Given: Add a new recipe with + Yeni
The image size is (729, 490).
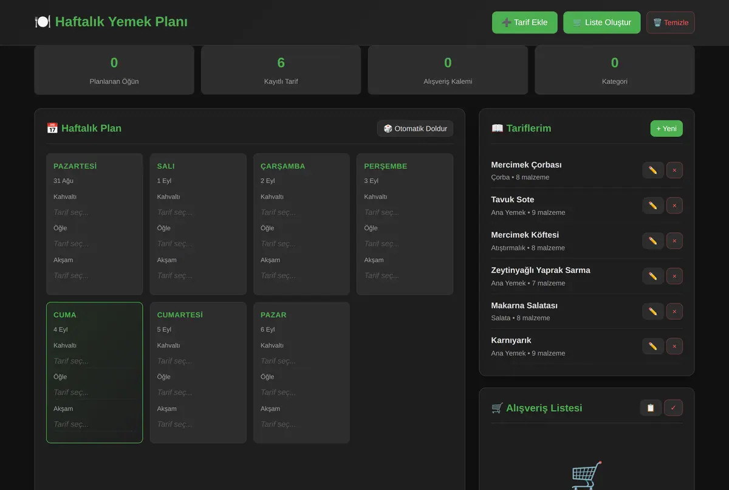Looking at the screenshot, I should point(666,128).
